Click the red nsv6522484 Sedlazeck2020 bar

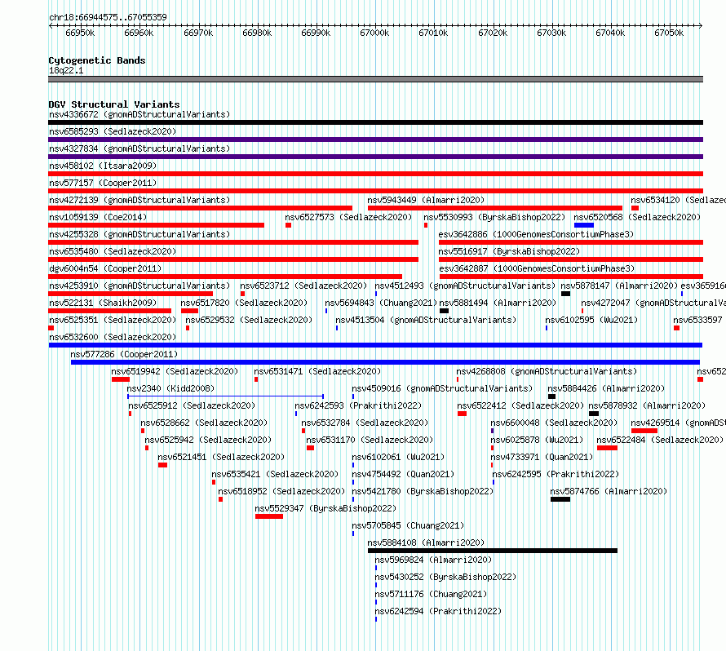607,448
